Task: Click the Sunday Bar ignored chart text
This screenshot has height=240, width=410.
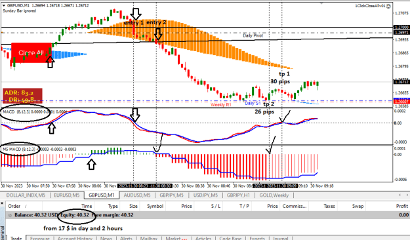Action: tap(19, 10)
